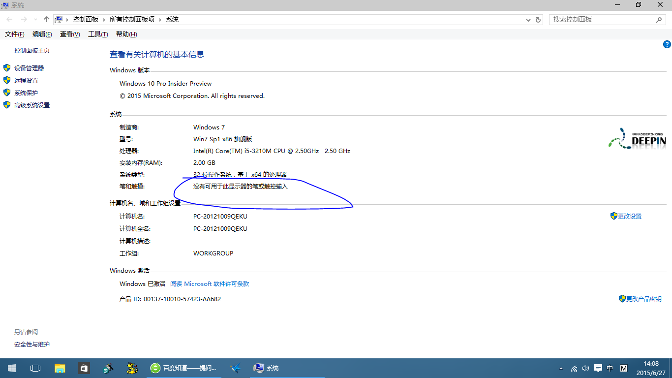Click the shield icon beside 高级系统设置
This screenshot has width=672, height=378.
[7, 105]
